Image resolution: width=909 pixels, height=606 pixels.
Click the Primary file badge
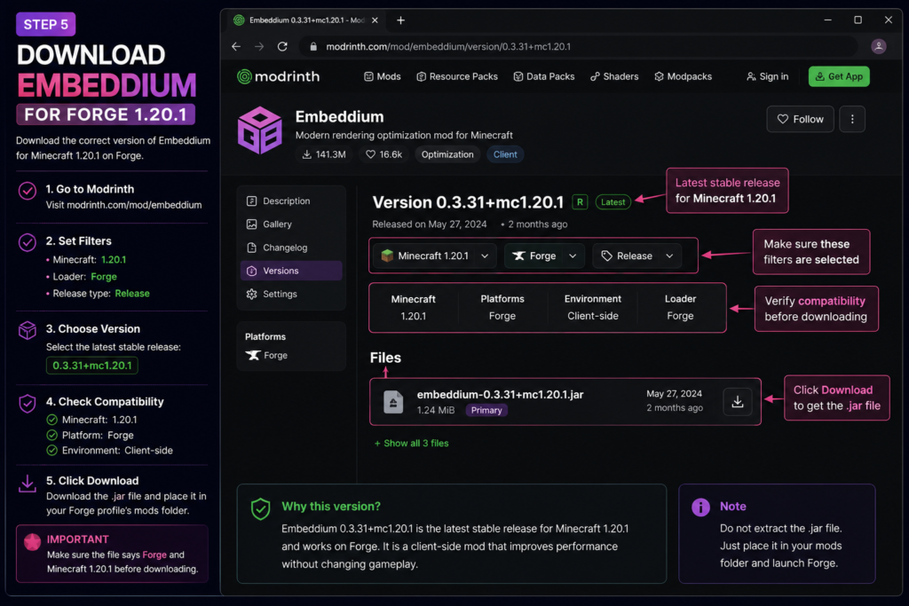[486, 410]
